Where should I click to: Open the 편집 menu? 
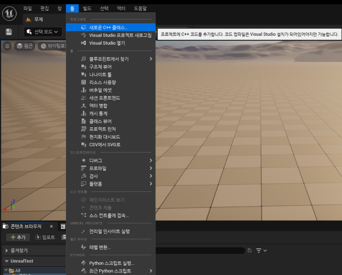coord(45,8)
